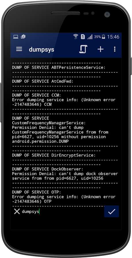Screen dimensions: 132x258
Task: Confirm the command with checkmark button
Action: pos(112,212)
